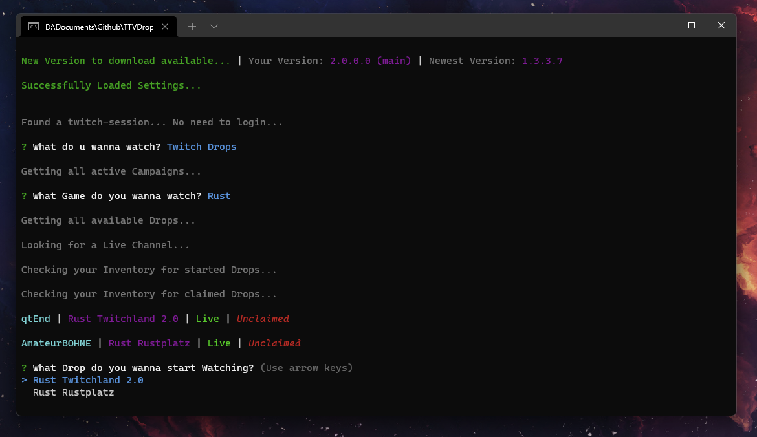Click 'Getting all active Campaigns...' line

click(111, 172)
